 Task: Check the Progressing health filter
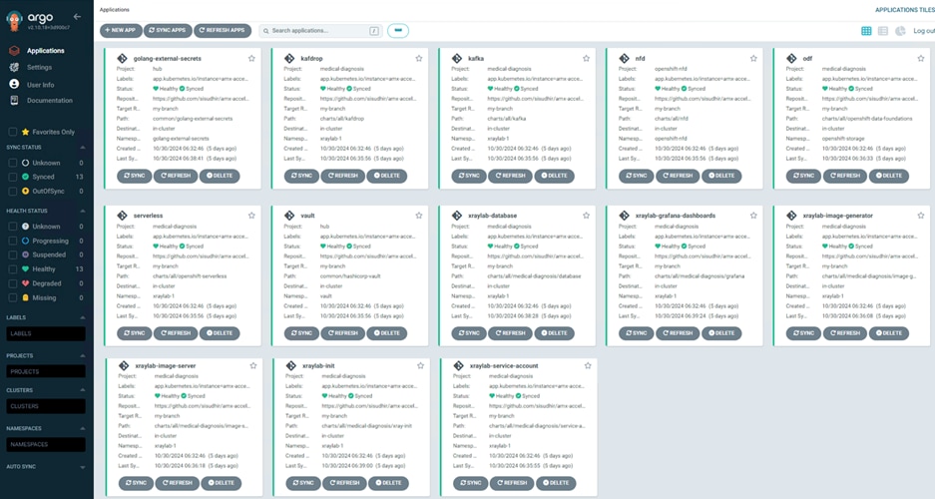tap(13, 241)
